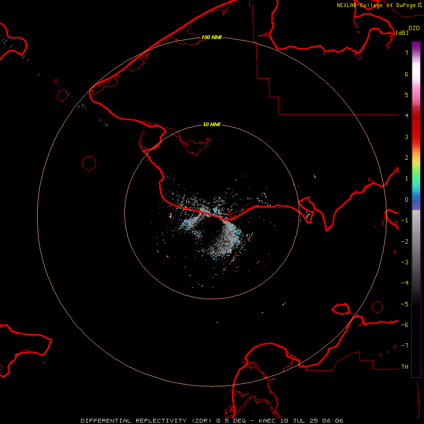Click the 10 JUL 25 date in caption
This screenshot has width=424, height=424.
point(300,421)
